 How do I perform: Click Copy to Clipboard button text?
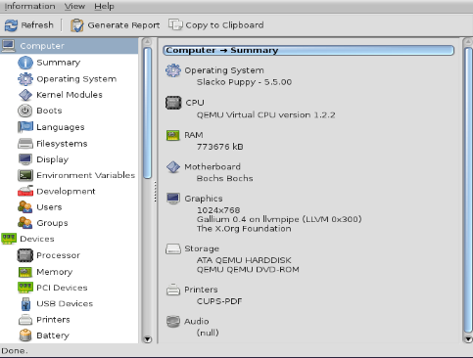pos(224,25)
